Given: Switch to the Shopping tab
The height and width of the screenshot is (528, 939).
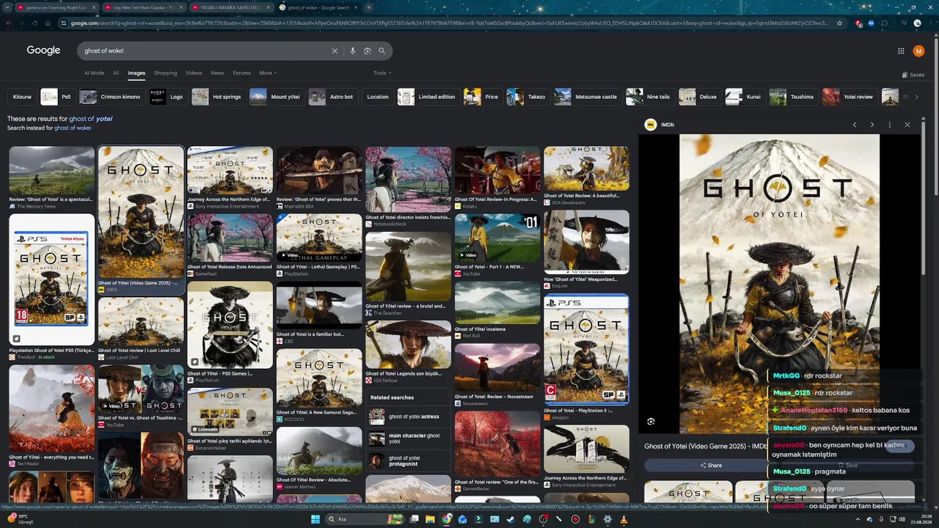Looking at the screenshot, I should 165,73.
